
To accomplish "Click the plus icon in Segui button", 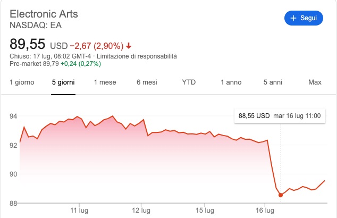I will coord(293,18).
